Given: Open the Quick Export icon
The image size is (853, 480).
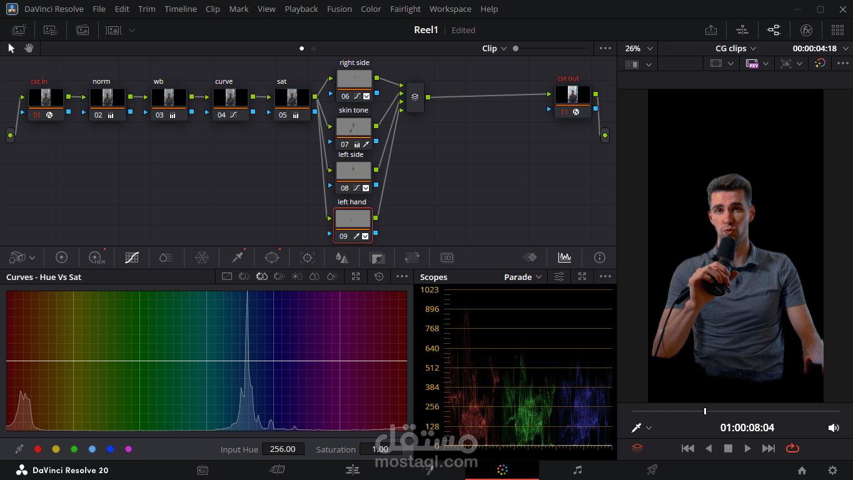Looking at the screenshot, I should (x=710, y=30).
